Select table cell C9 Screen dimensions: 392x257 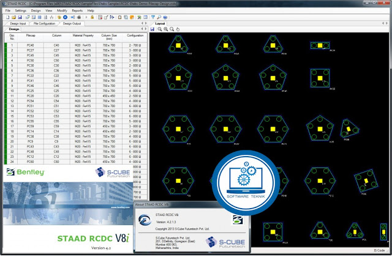pos(56,141)
